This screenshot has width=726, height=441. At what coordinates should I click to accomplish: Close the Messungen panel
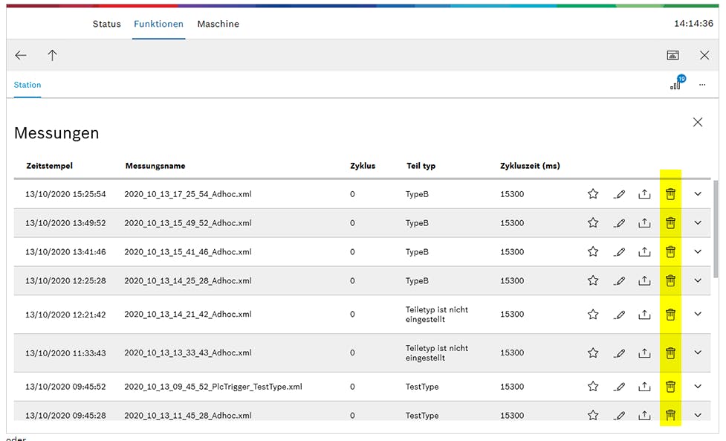pos(698,122)
